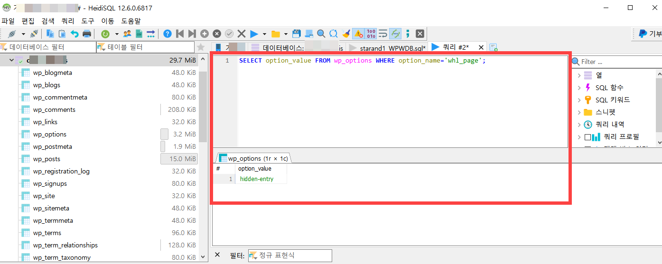This screenshot has width=662, height=264.
Task: Click the 데이터베이스 필터 input field
Action: [x=47, y=47]
